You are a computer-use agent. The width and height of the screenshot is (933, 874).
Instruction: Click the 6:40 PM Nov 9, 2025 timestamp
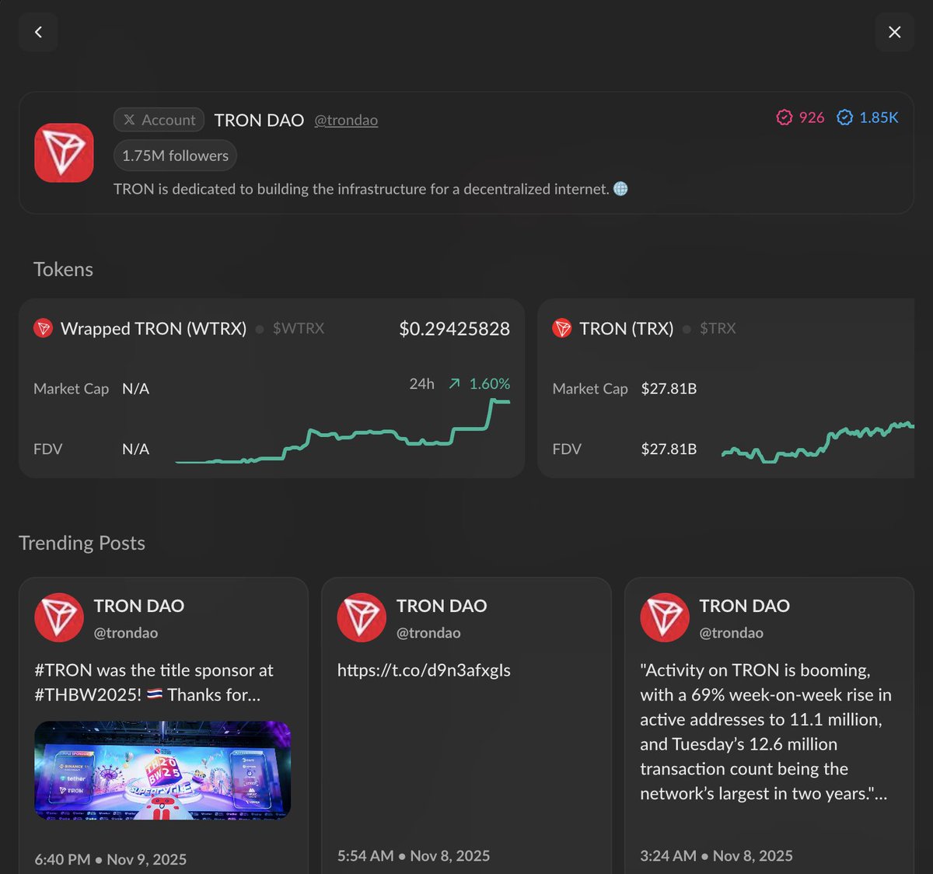[110, 859]
